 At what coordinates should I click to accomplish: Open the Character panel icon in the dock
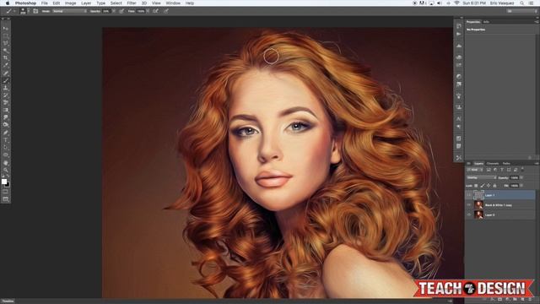459,119
